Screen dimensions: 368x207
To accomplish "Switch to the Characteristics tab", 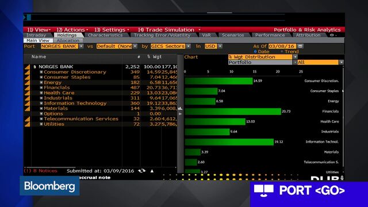I will tap(105, 35).
